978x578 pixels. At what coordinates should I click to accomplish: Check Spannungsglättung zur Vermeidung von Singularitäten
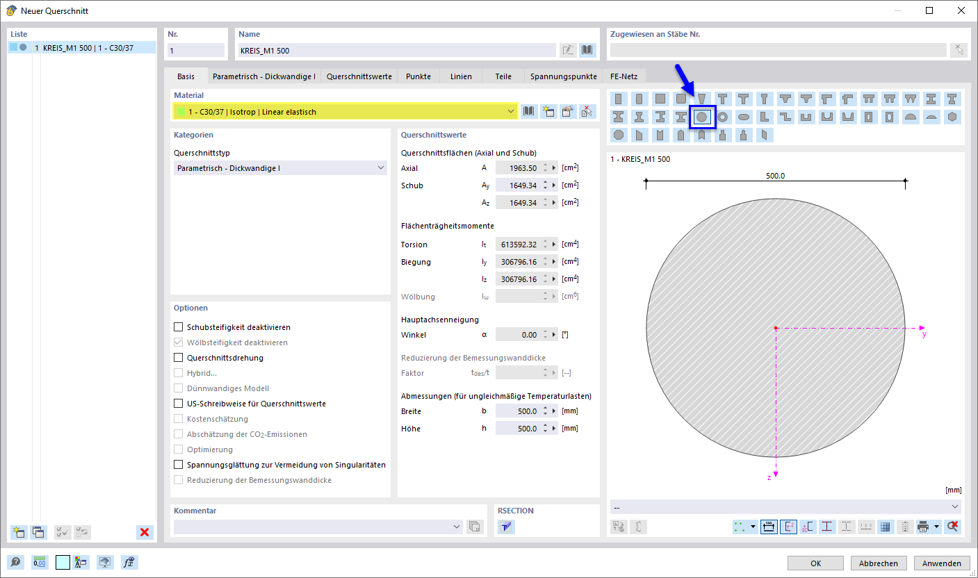click(x=179, y=465)
